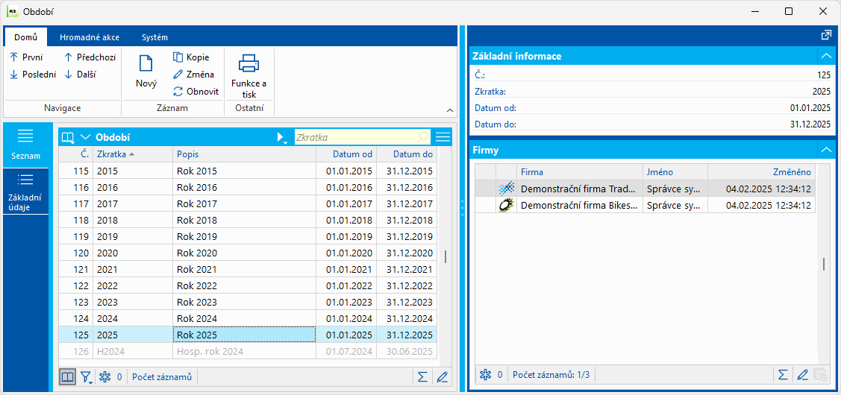Click the snowflake icon in Období status bar
This screenshot has height=395, width=841.
[106, 377]
